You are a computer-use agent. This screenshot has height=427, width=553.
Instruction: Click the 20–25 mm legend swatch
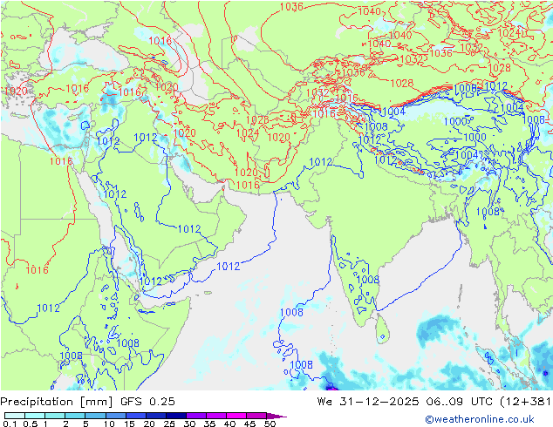tap(156, 416)
